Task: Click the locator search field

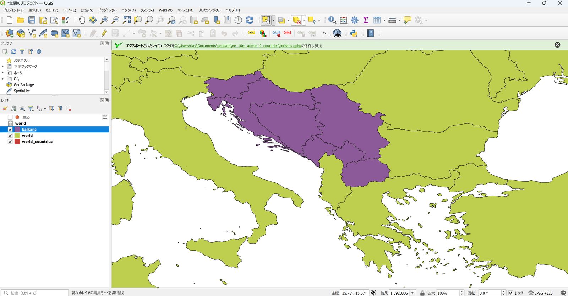Action: [x=35, y=293]
